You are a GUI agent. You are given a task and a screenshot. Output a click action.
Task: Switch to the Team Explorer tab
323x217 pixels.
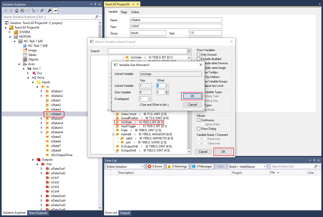click(x=38, y=213)
